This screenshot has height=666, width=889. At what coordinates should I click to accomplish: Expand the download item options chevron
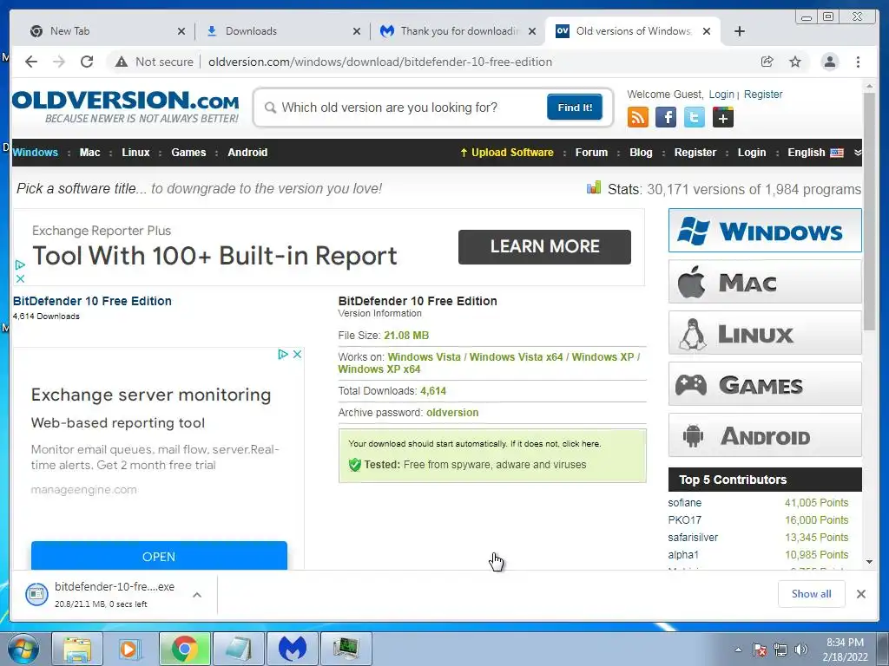(x=197, y=595)
